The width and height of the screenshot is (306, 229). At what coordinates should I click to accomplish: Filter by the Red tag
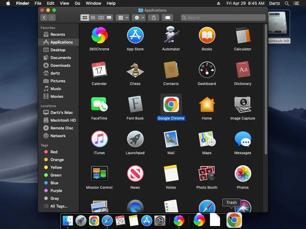click(x=58, y=152)
